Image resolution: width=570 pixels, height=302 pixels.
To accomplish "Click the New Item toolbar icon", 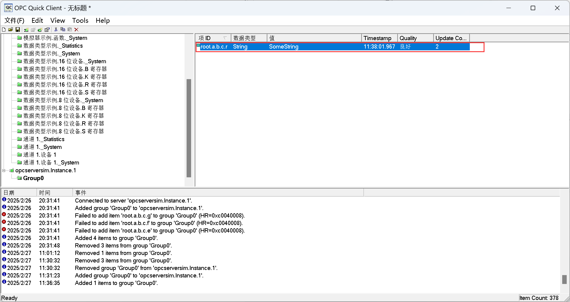I will click(40, 29).
